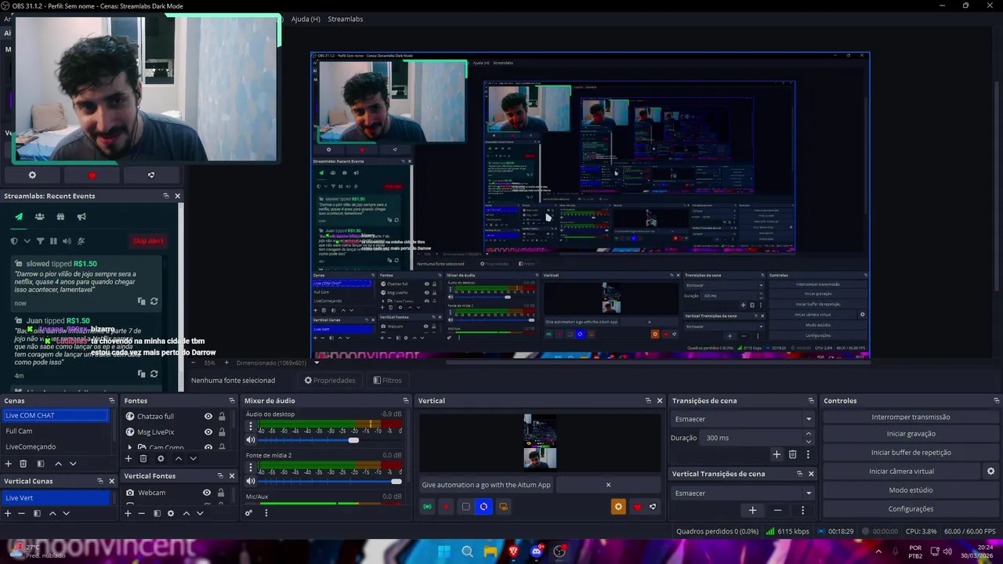Image resolution: width=1003 pixels, height=564 pixels.
Task: Increase transition duration with up arrow
Action: (809, 434)
